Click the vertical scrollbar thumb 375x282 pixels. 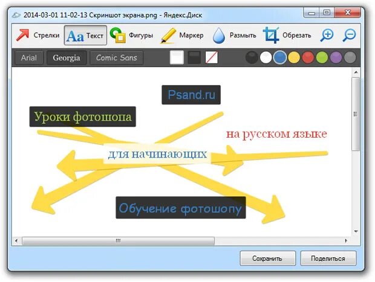[356, 114]
